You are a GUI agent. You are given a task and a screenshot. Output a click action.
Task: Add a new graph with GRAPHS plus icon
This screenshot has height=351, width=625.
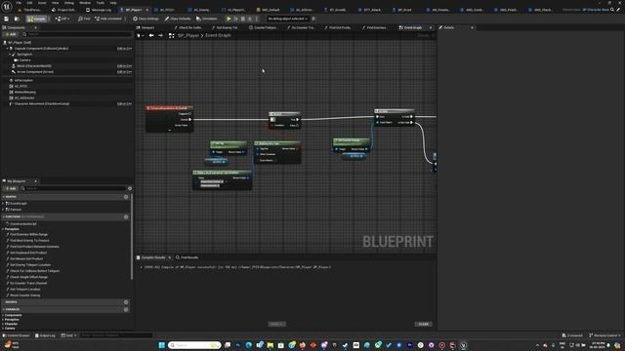coord(126,197)
